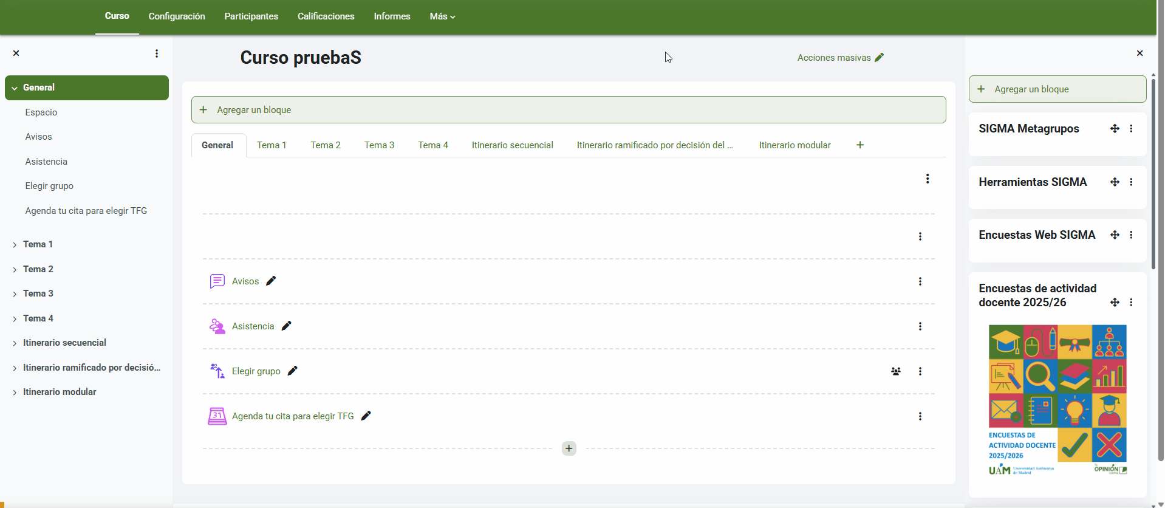Image resolution: width=1165 pixels, height=508 pixels.
Task: Switch to the Tema 1 tab
Action: click(272, 145)
